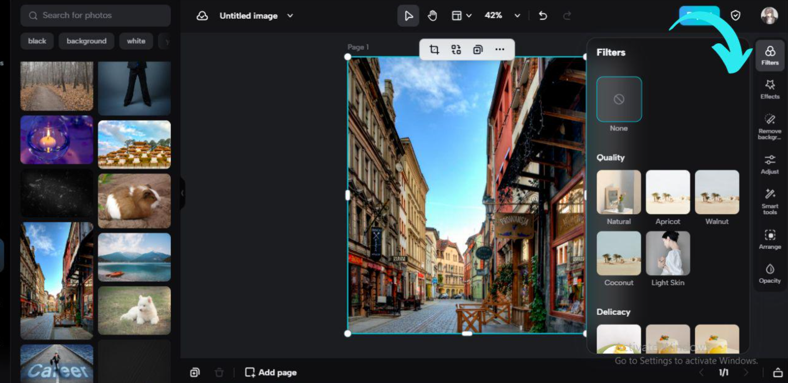
Task: Open the Adjust panel
Action: click(x=770, y=164)
